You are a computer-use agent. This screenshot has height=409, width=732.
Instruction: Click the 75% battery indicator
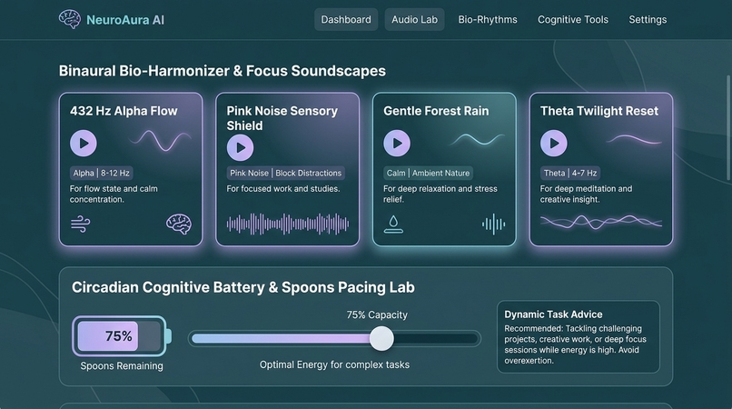point(122,336)
